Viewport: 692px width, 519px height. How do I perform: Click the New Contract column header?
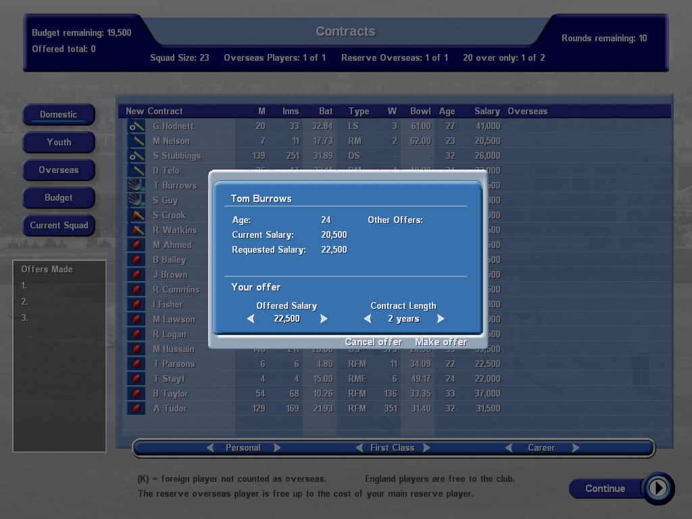(154, 112)
